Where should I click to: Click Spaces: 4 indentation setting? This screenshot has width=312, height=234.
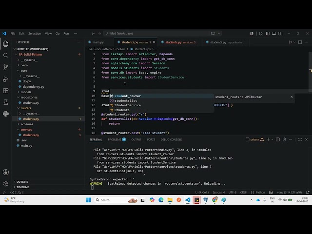point(219,192)
